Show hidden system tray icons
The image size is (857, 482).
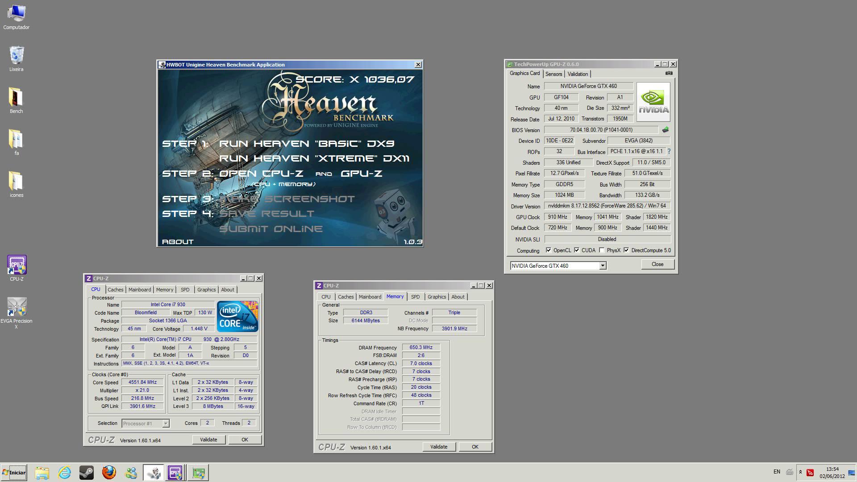800,472
